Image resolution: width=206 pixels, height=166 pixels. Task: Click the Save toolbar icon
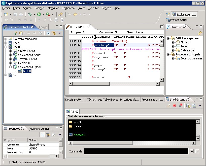point(15,14)
